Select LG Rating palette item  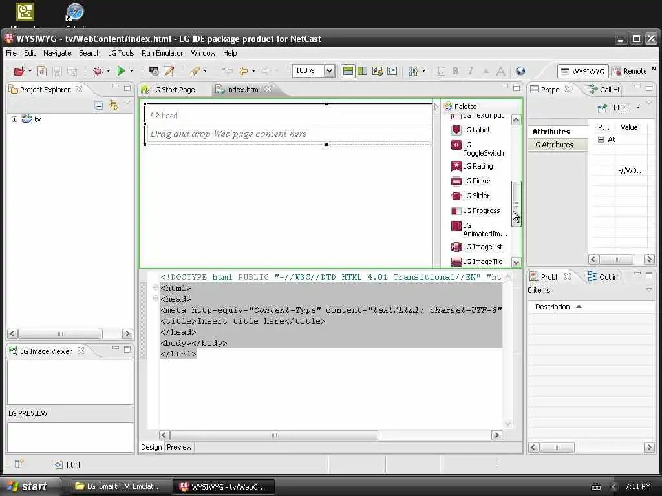coord(472,166)
